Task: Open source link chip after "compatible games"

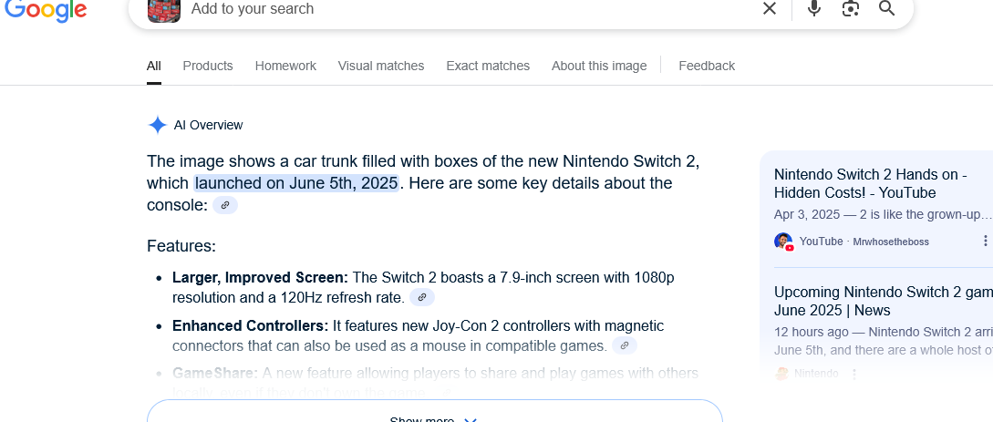Action: [624, 345]
